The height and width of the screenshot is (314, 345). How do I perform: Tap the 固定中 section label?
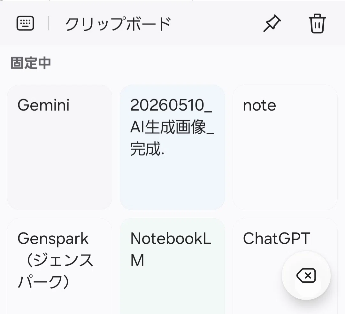[31, 63]
